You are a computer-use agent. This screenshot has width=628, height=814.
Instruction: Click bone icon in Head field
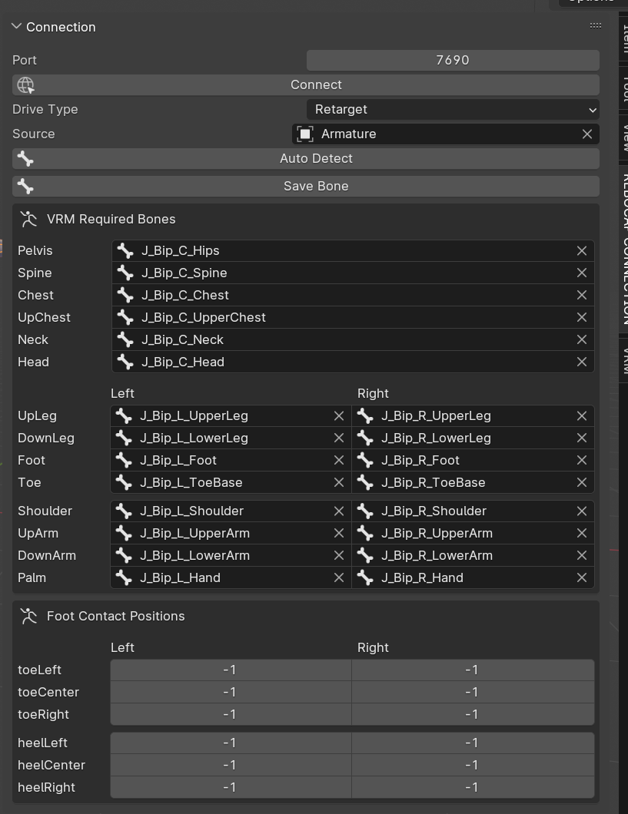click(125, 362)
